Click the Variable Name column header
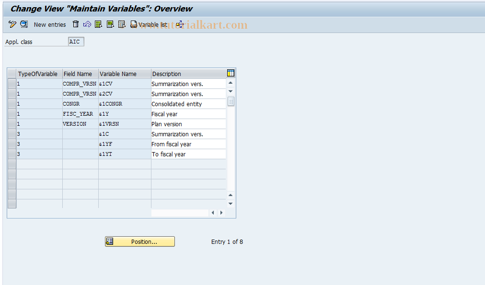 (125, 74)
